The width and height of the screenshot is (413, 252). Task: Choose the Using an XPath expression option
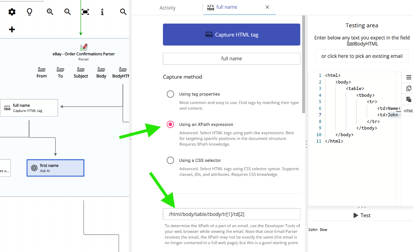(170, 124)
